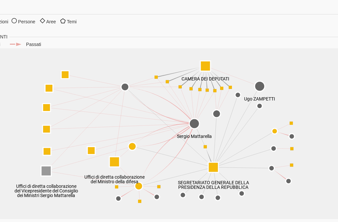
Task: Click the Uffici di diretta collaborazione del Ministro della difesa label
Action: point(114,179)
